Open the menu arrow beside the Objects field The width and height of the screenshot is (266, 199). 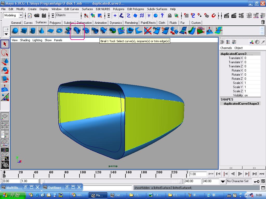[x=53, y=16]
